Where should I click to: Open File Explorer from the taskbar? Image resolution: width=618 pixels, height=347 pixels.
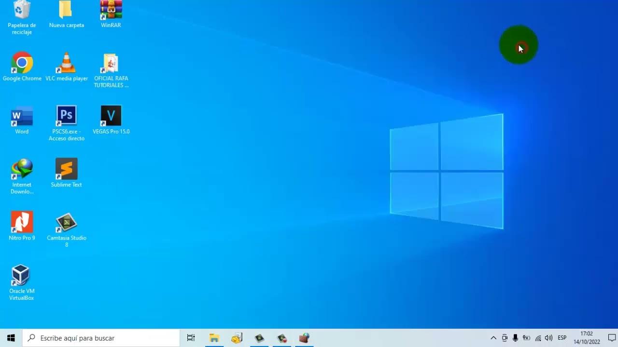pyautogui.click(x=214, y=338)
